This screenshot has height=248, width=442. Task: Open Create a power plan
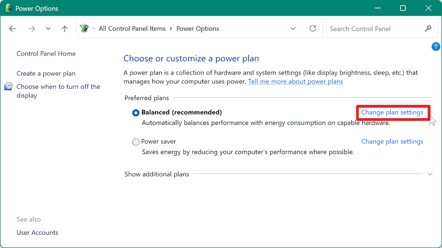[46, 73]
